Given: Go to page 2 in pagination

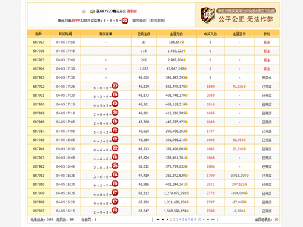Looking at the screenshot, I should point(174,219).
